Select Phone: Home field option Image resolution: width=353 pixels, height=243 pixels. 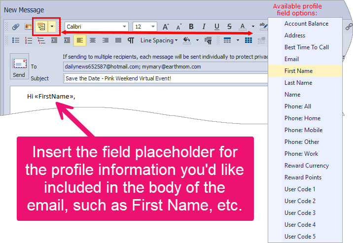[305, 118]
